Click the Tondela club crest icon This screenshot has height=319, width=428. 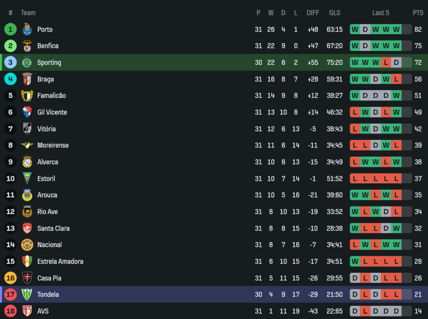pyautogui.click(x=27, y=295)
